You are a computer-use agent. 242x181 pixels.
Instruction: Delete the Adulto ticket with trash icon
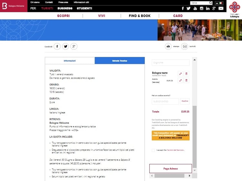[x=187, y=80]
